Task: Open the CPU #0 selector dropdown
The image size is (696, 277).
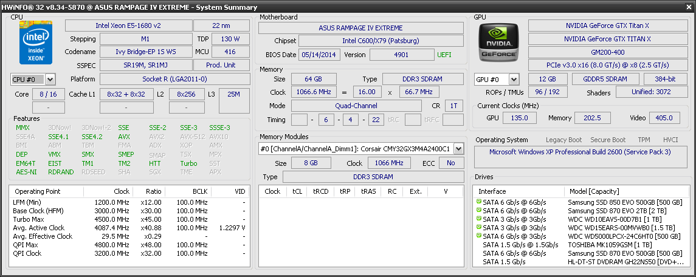Action: pyautogui.click(x=50, y=80)
